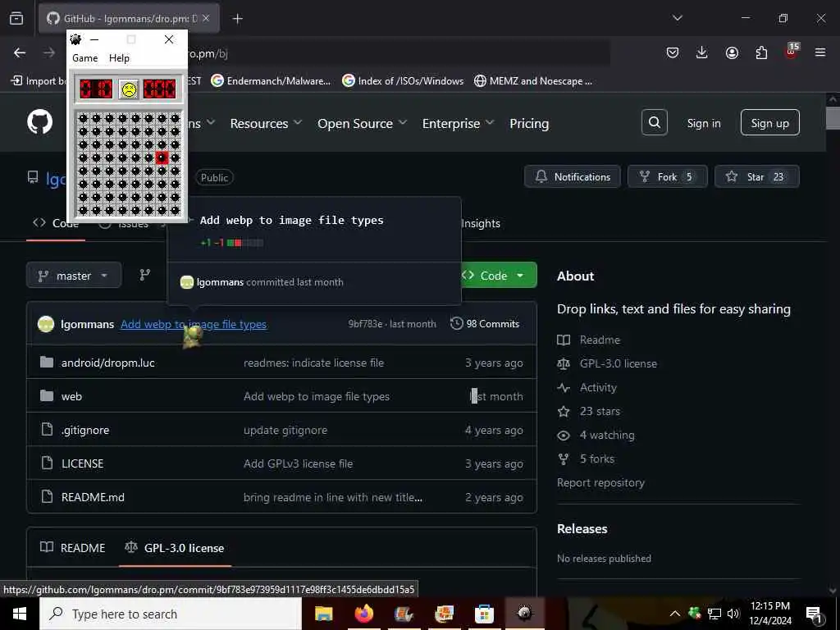Image resolution: width=840 pixels, height=630 pixels.
Task: Click the red exploded mine tile
Action: (x=162, y=157)
